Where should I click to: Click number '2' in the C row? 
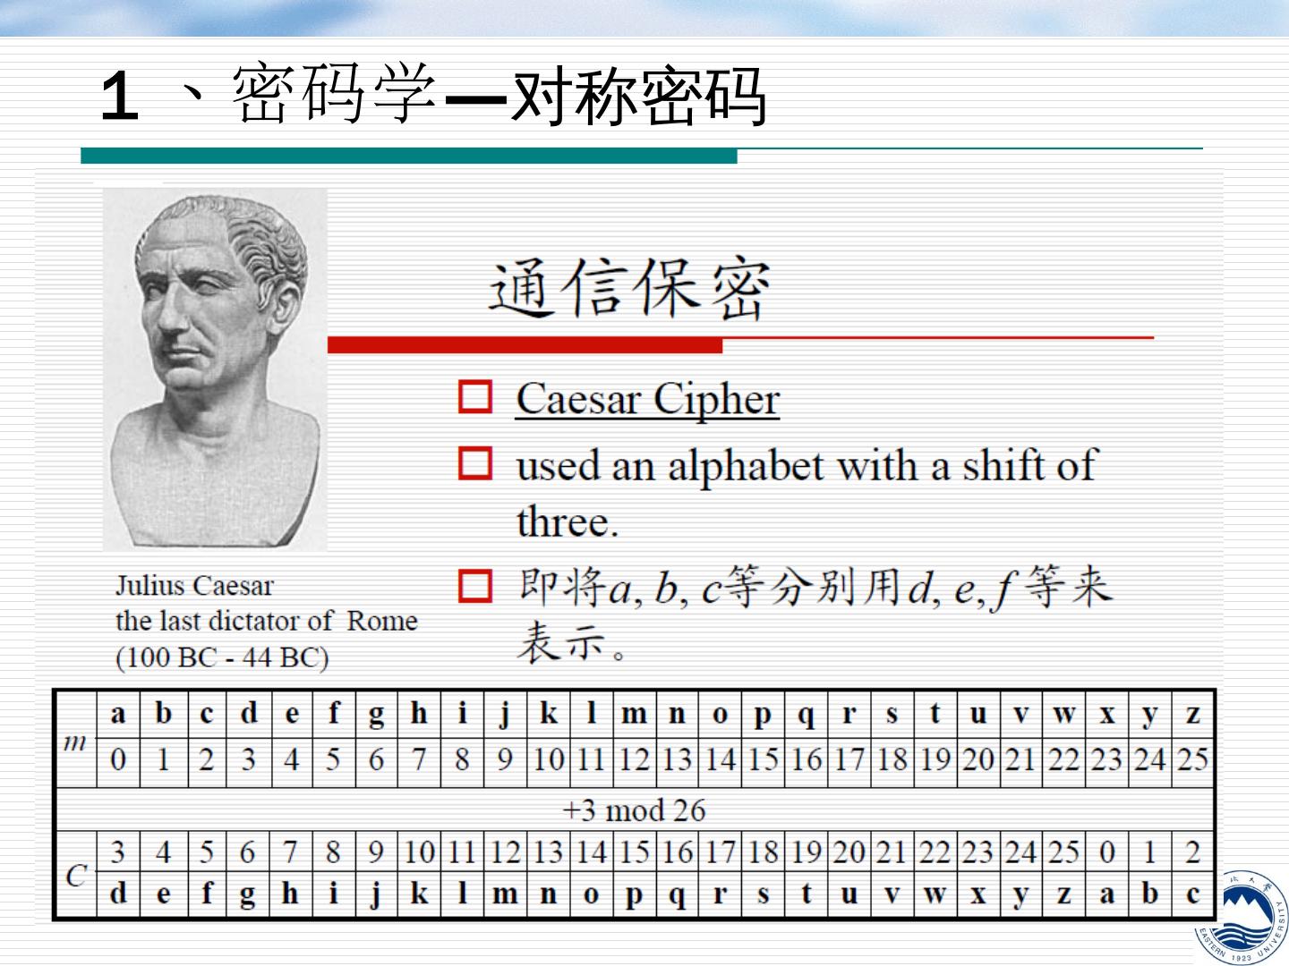point(1192,852)
